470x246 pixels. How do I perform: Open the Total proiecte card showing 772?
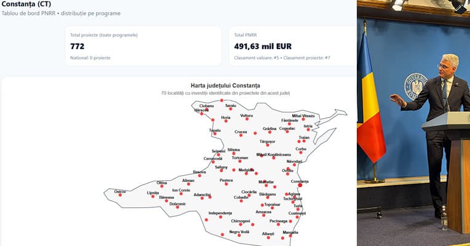coord(143,46)
